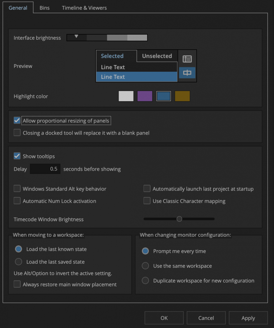Image resolution: width=274 pixels, height=328 pixels.
Task: Open the Timeline & Viewers tab
Action: (84, 8)
